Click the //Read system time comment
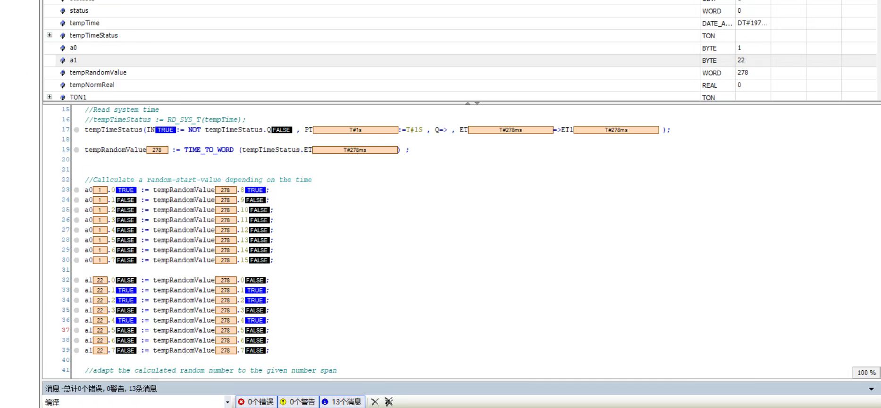The image size is (881, 408). pyautogui.click(x=122, y=109)
